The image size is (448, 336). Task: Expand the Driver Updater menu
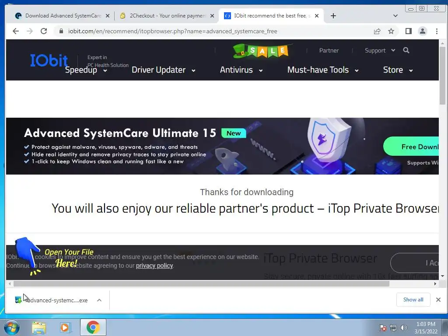tap(164, 70)
